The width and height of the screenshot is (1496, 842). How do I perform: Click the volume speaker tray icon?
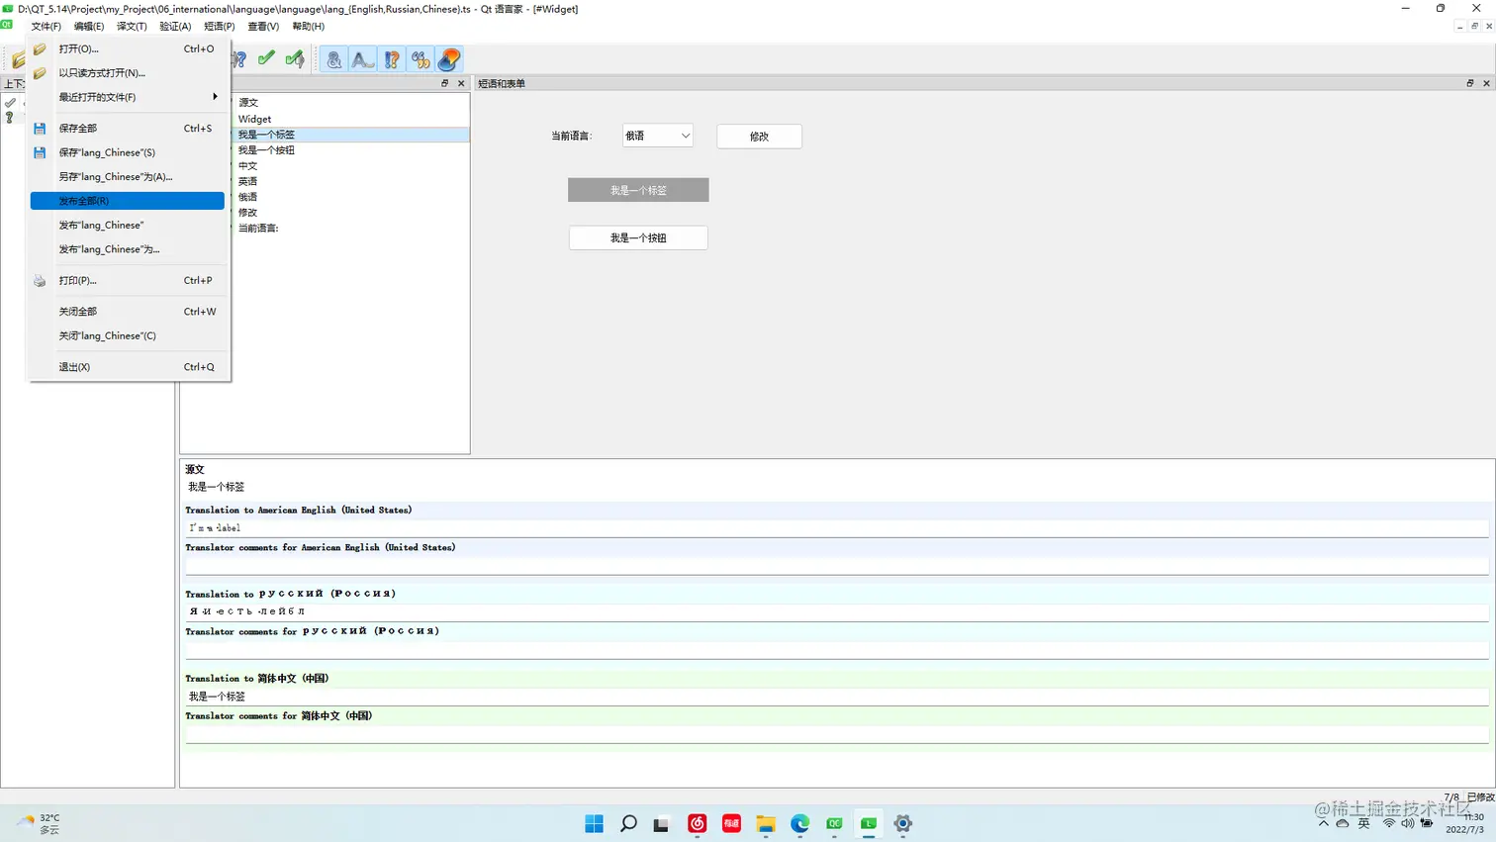[1407, 823]
